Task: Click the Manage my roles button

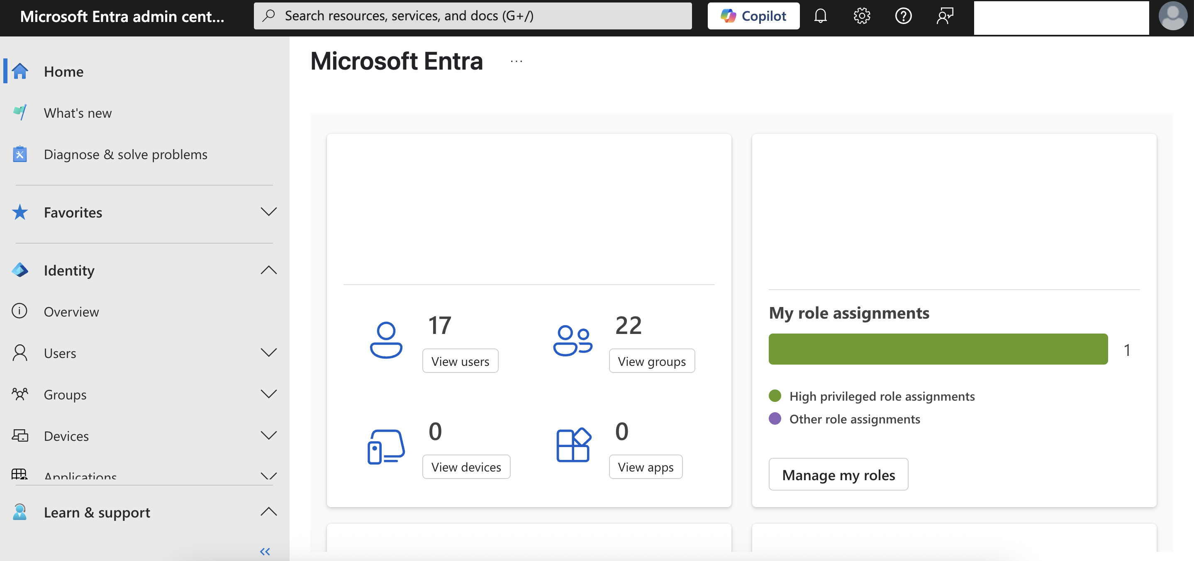Action: point(838,475)
